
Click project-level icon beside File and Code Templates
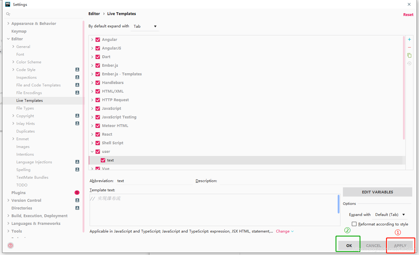pos(77,85)
